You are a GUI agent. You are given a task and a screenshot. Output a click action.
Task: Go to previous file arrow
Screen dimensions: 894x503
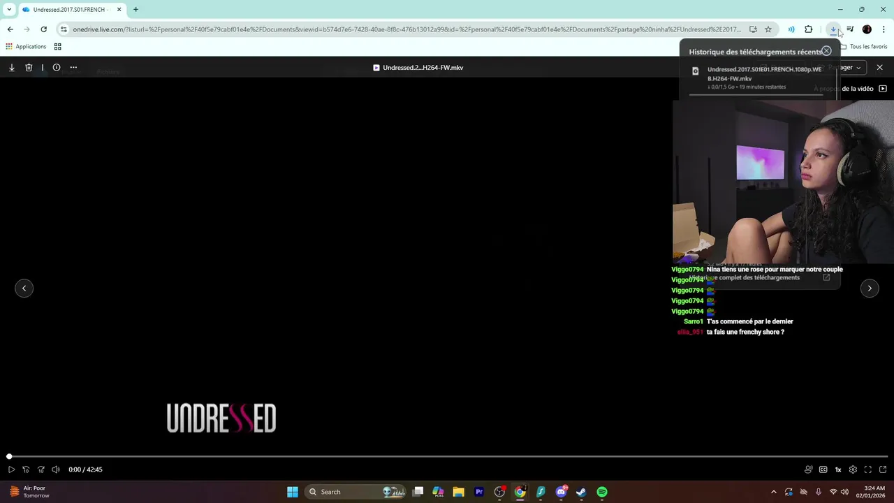(x=24, y=288)
